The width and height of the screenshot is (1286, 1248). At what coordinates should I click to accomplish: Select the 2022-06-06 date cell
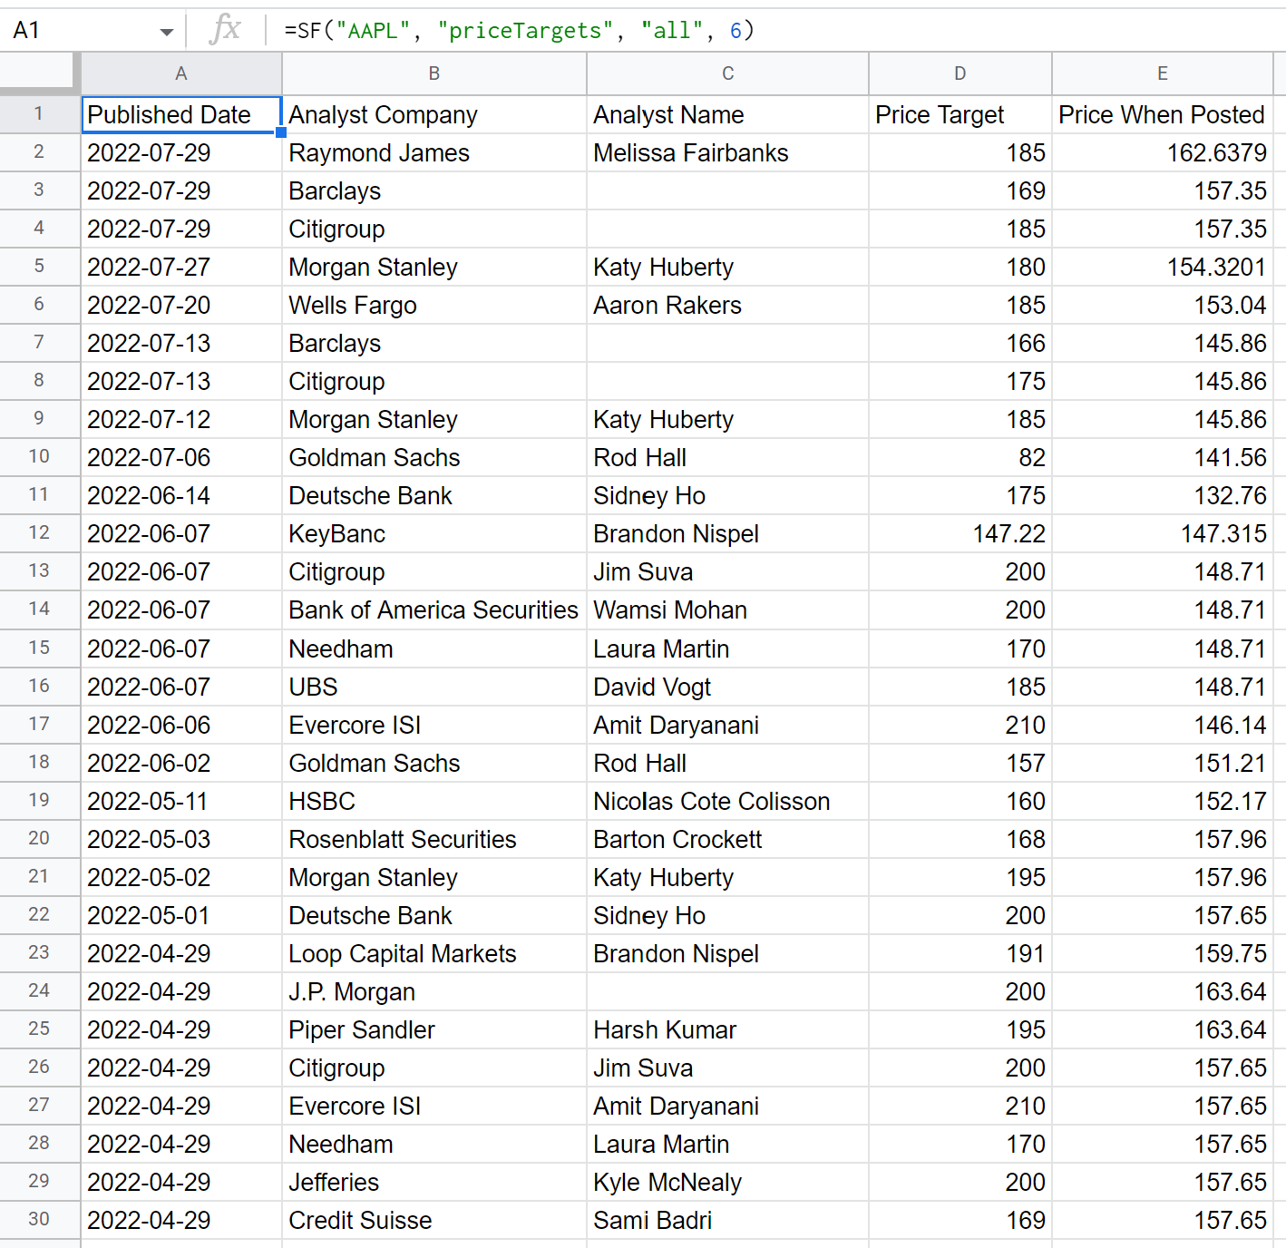(181, 726)
